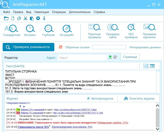Open the Правка menu

[18, 12]
